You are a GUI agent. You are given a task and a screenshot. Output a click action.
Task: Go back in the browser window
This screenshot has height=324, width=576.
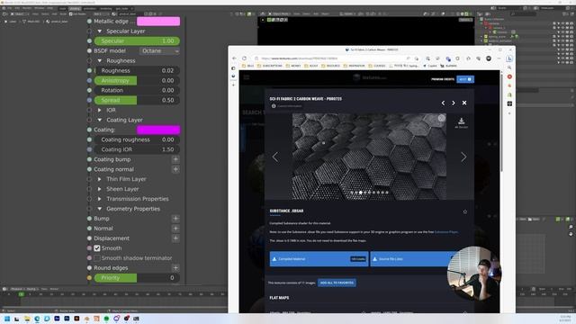pyautogui.click(x=234, y=58)
